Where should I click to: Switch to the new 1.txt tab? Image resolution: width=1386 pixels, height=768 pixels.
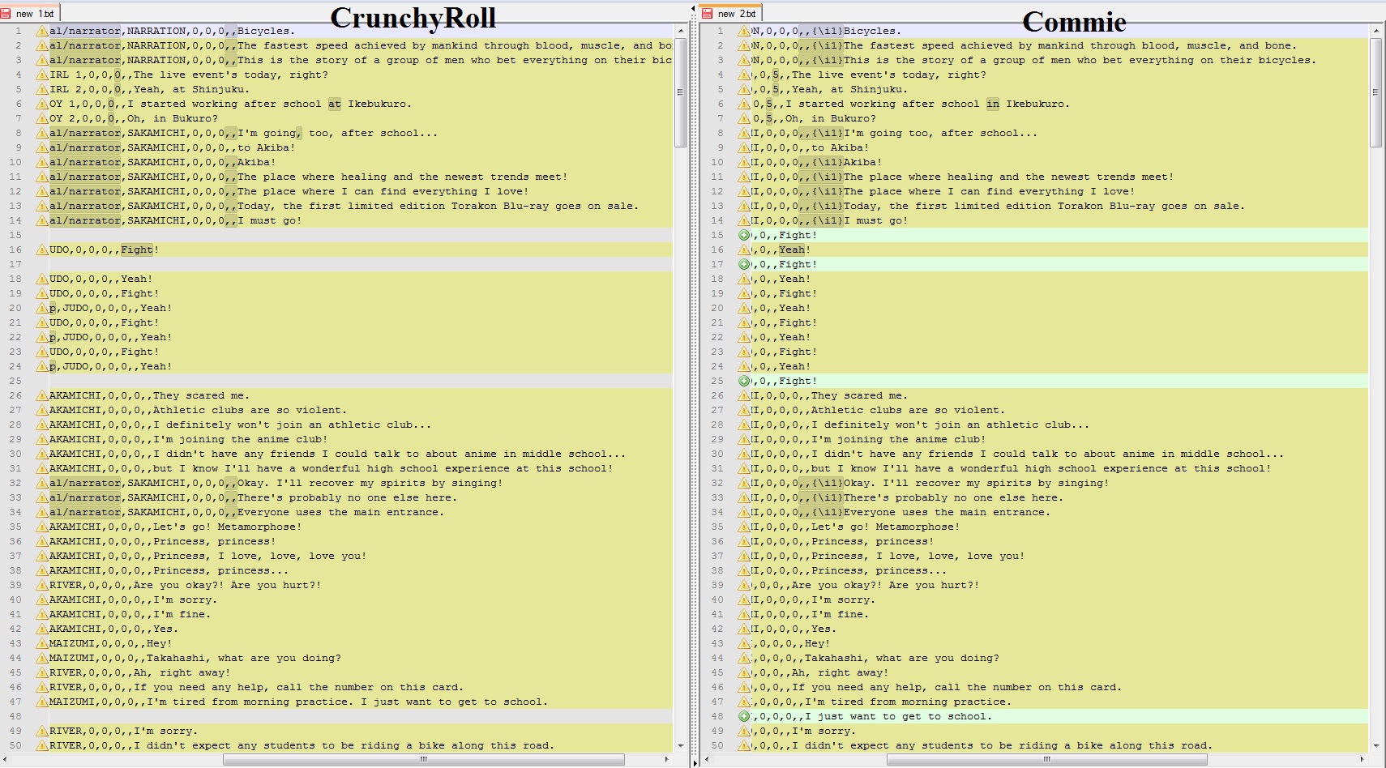point(30,13)
